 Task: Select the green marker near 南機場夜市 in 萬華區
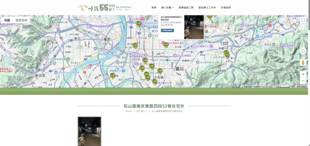click(x=113, y=76)
